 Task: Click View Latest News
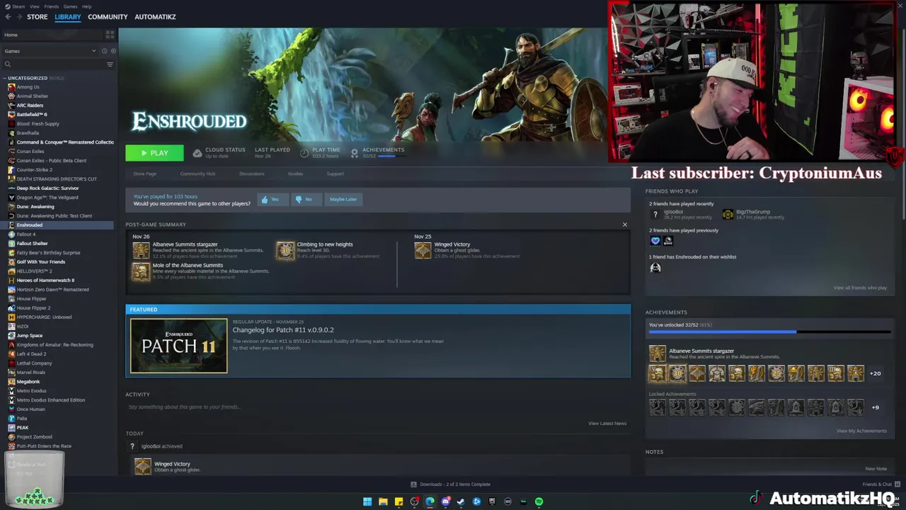pos(607,424)
